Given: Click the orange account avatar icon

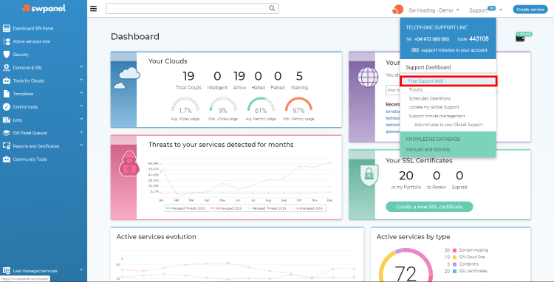Looking at the screenshot, I should (398, 10).
